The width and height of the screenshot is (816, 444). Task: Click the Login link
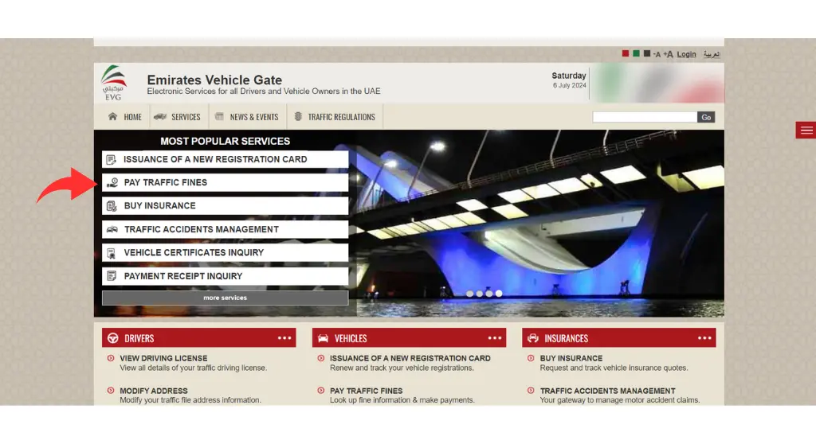(686, 54)
